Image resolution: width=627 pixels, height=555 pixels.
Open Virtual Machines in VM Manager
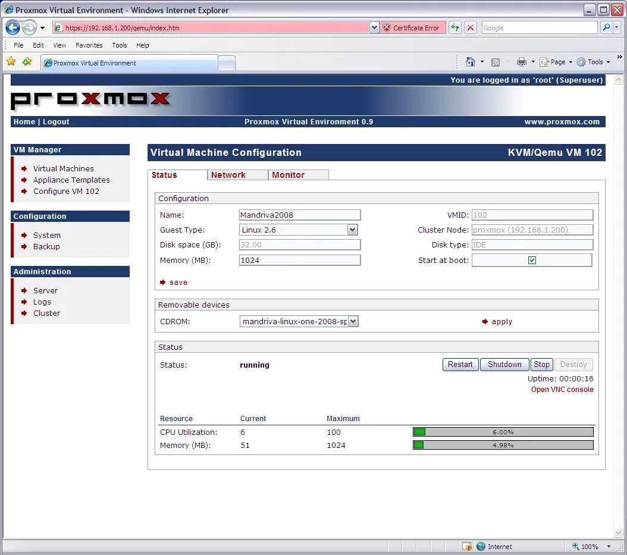point(63,169)
